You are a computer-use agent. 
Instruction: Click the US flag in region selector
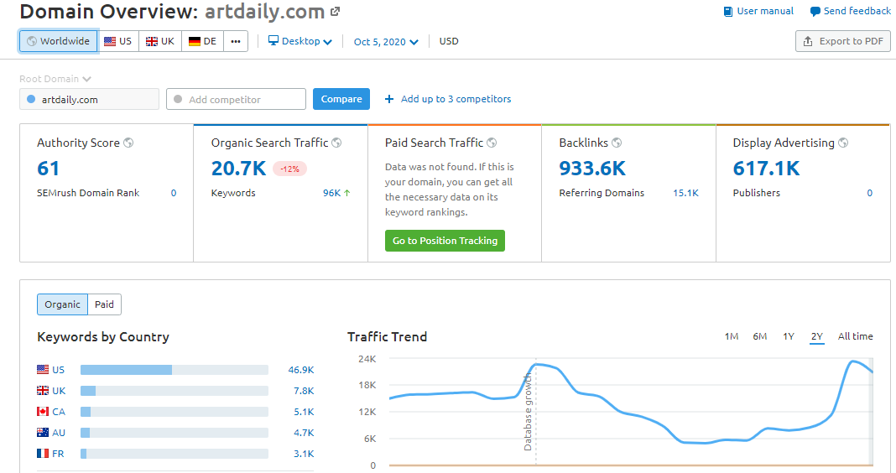click(110, 41)
